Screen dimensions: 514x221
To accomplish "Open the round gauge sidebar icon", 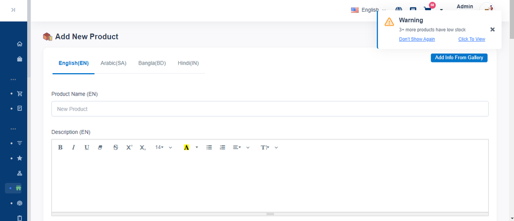I will (20, 203).
